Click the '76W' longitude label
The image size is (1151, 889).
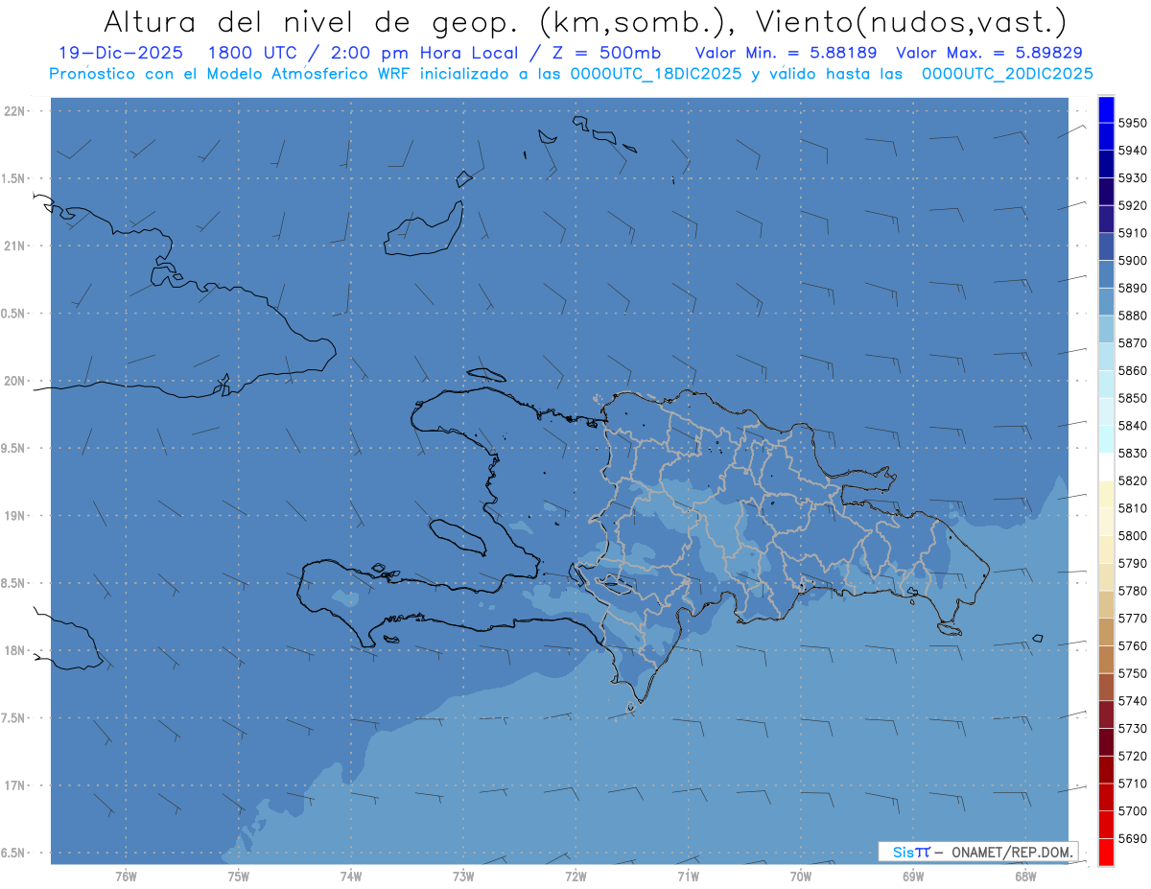pyautogui.click(x=126, y=877)
